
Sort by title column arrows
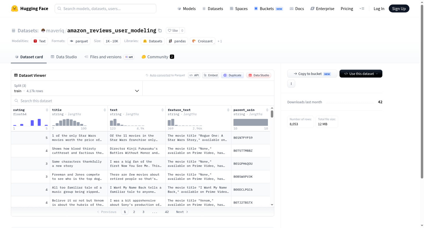click(105, 110)
